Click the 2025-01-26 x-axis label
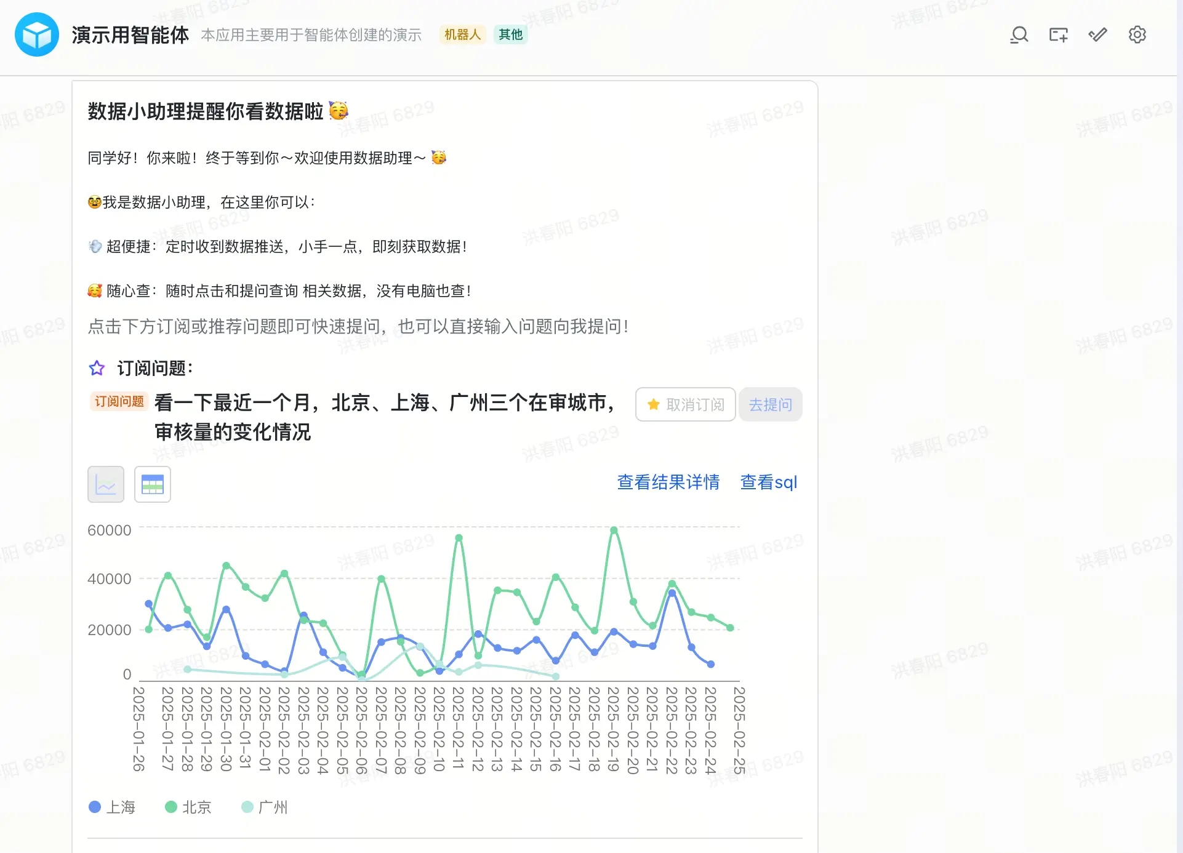Viewport: 1183px width, 853px height. [139, 729]
